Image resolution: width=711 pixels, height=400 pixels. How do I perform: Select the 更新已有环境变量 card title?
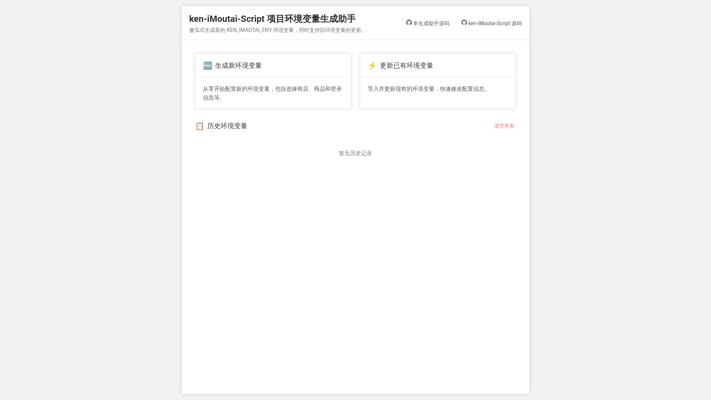point(407,66)
